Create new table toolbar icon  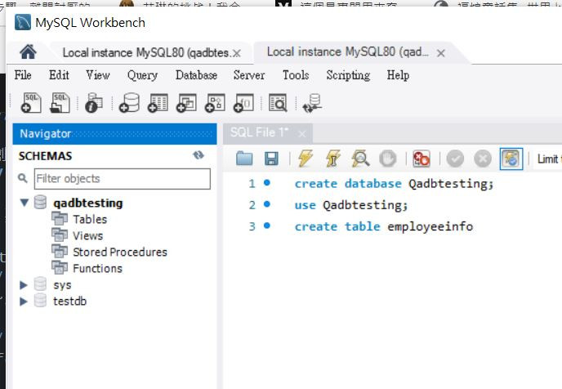pos(158,103)
